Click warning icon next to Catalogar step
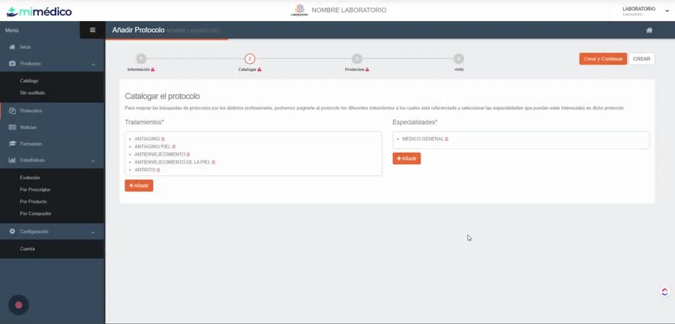Image resolution: width=675 pixels, height=324 pixels. (x=260, y=69)
